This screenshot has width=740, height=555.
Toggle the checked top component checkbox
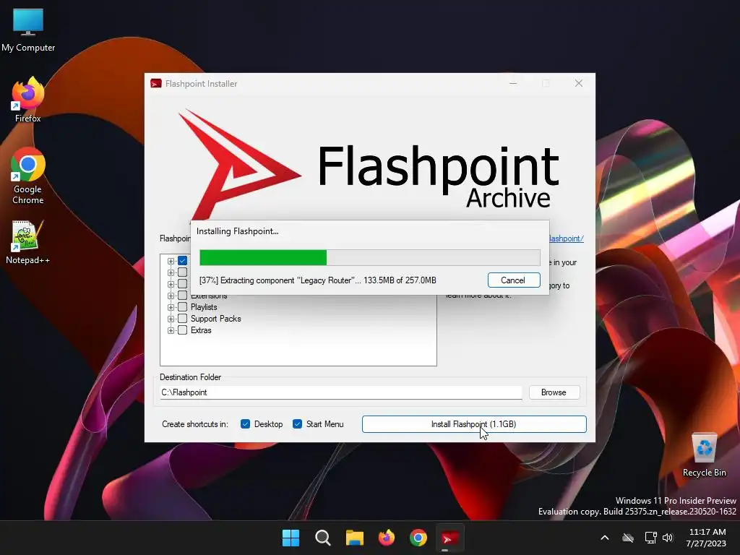click(x=183, y=260)
